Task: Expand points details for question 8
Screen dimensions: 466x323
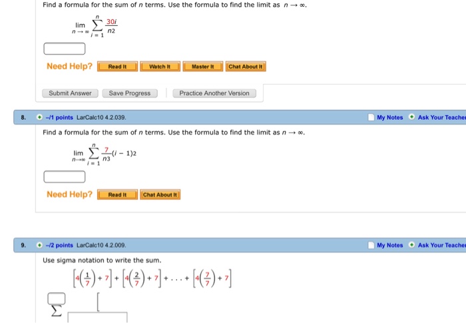Action: pos(40,117)
